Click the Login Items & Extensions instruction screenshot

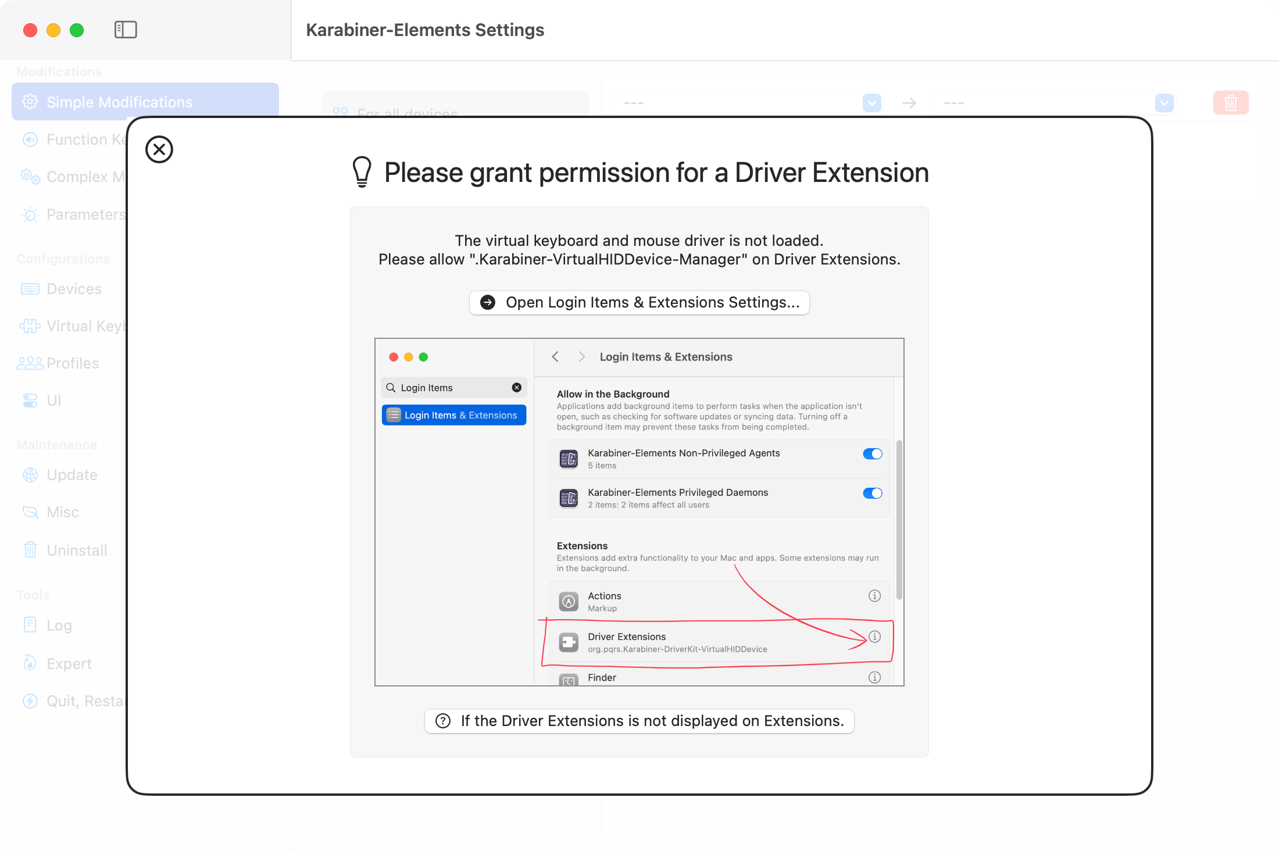(x=640, y=512)
